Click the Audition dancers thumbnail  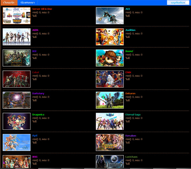point(110,37)
